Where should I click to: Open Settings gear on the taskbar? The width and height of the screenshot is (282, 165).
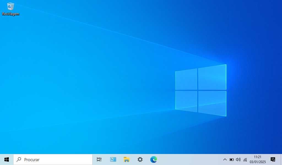click(140, 159)
